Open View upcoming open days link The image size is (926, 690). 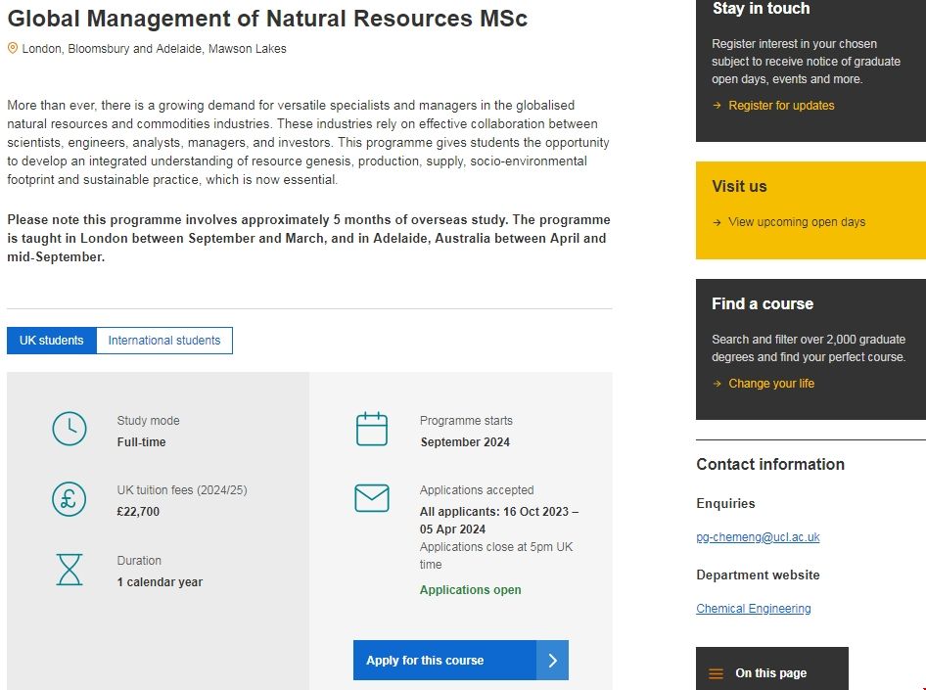797,222
